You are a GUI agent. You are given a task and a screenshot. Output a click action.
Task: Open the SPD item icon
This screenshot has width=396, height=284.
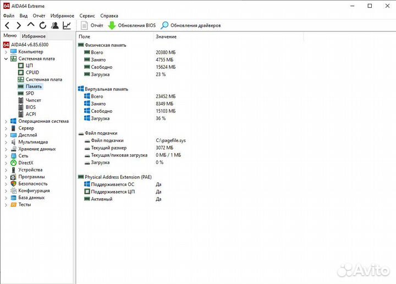(x=21, y=93)
